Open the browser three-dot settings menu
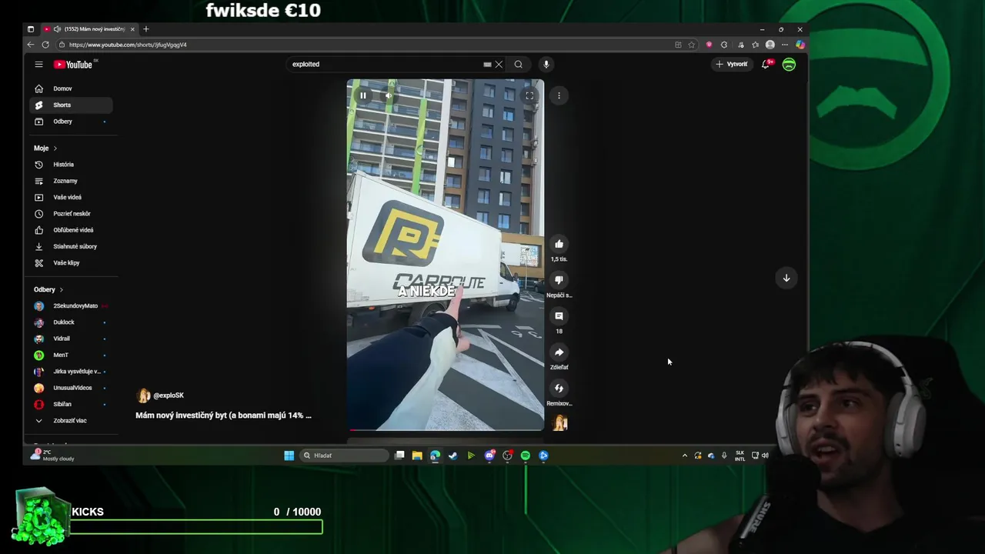 click(784, 45)
